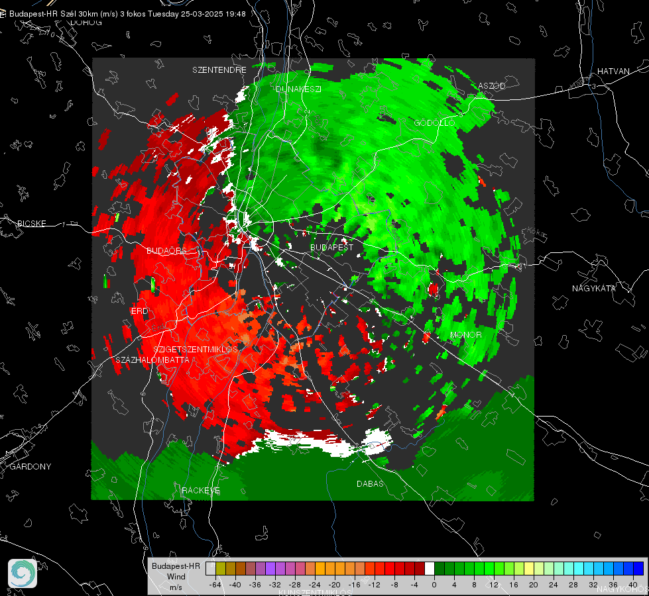Click the RÁCKEVE town label
Viewport: 649px width, 596px height.
pyautogui.click(x=201, y=491)
